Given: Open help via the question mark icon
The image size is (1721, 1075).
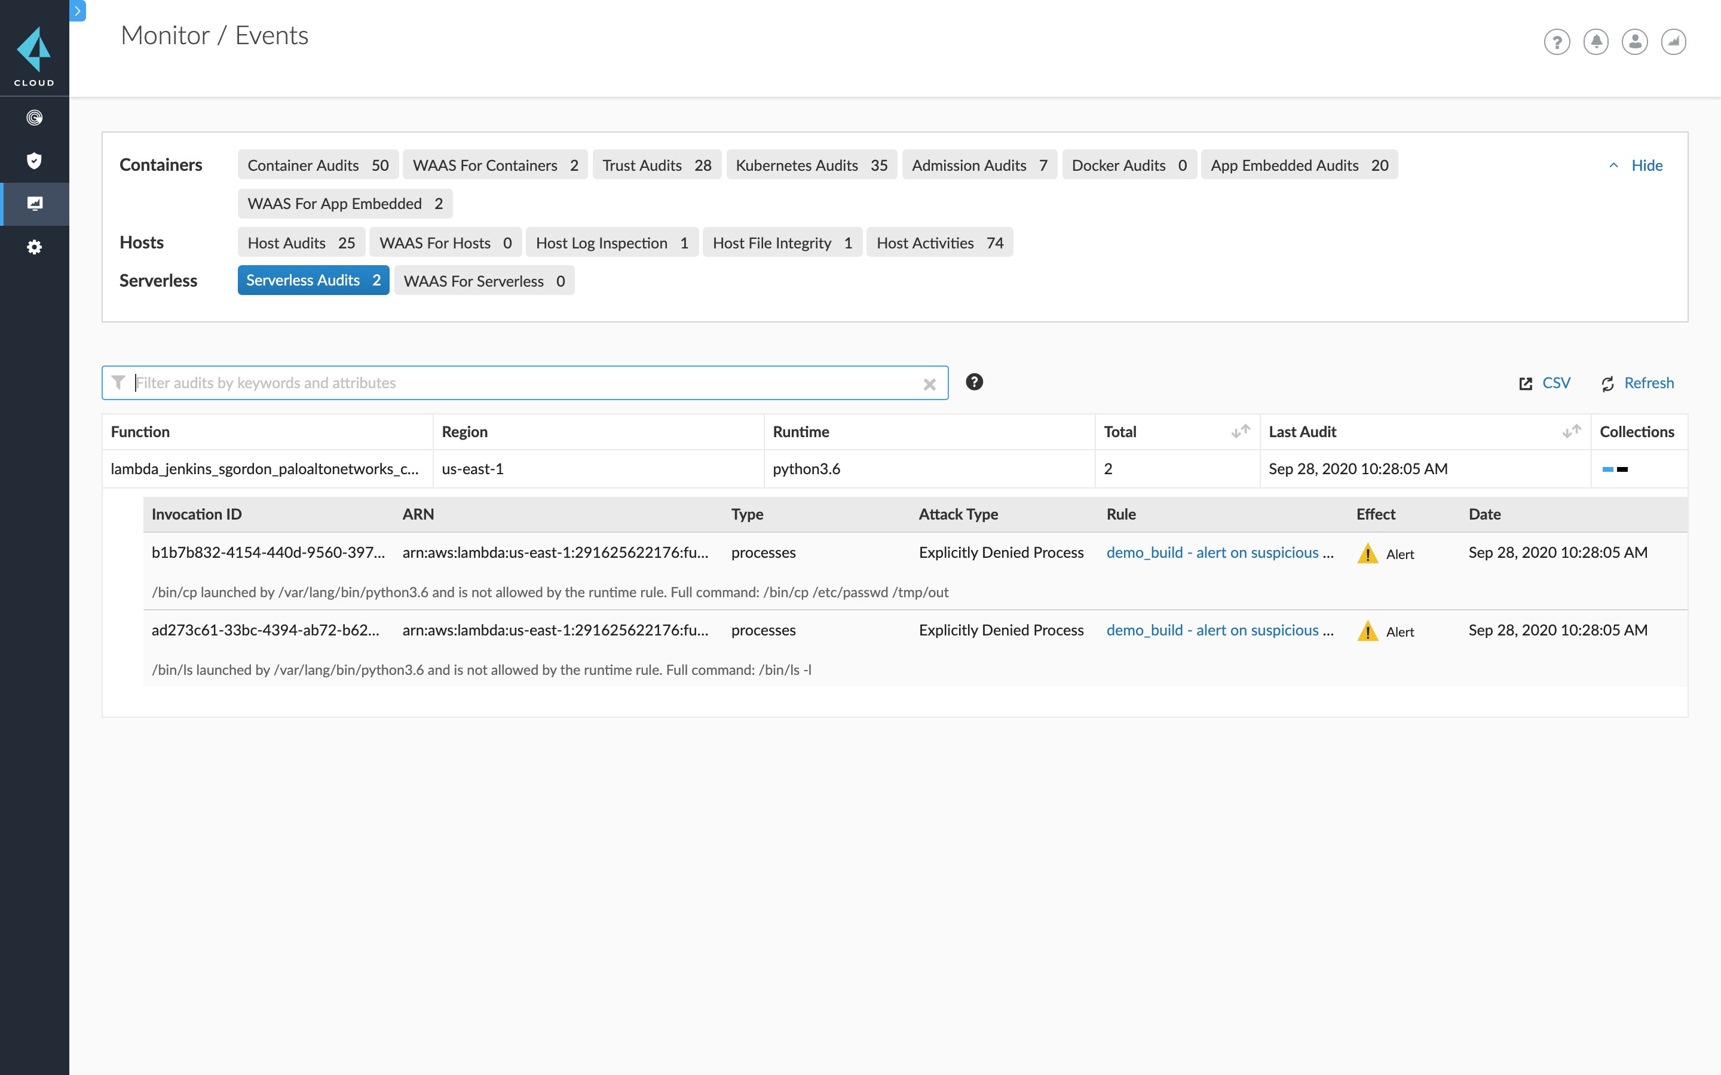Looking at the screenshot, I should point(1557,42).
